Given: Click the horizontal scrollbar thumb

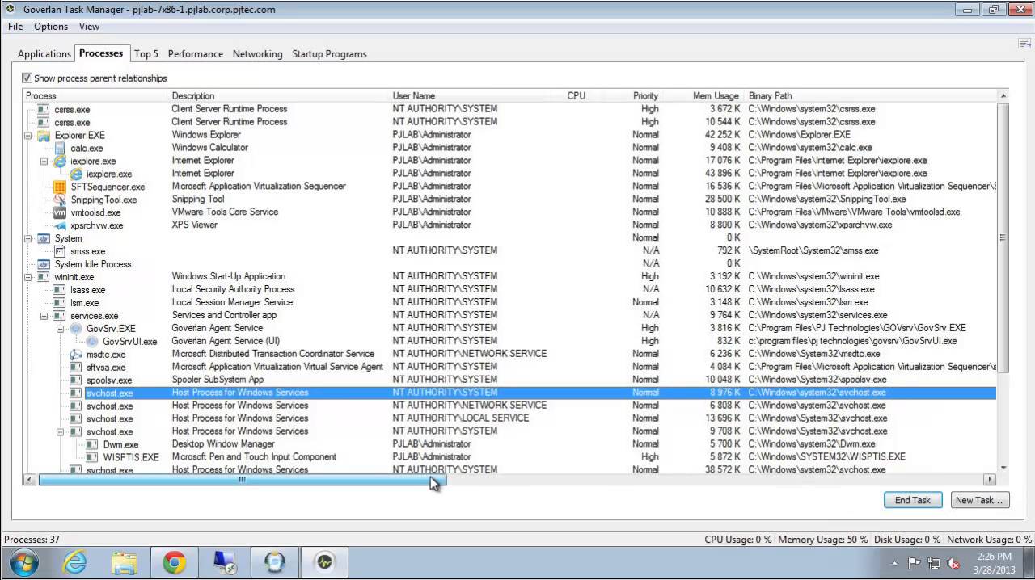Looking at the screenshot, I should click(x=241, y=480).
